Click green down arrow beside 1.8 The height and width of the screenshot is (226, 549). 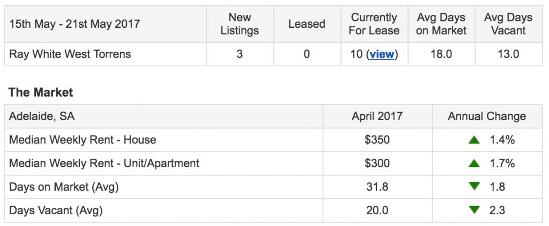pyautogui.click(x=474, y=186)
